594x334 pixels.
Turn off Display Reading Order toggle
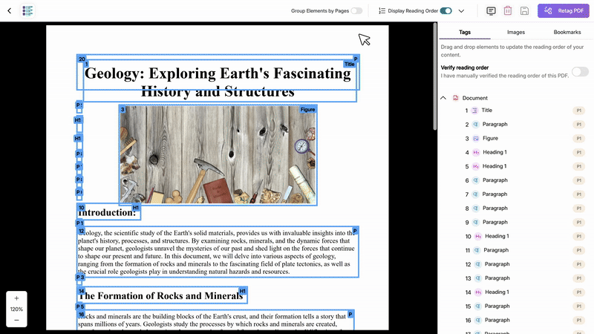(446, 11)
